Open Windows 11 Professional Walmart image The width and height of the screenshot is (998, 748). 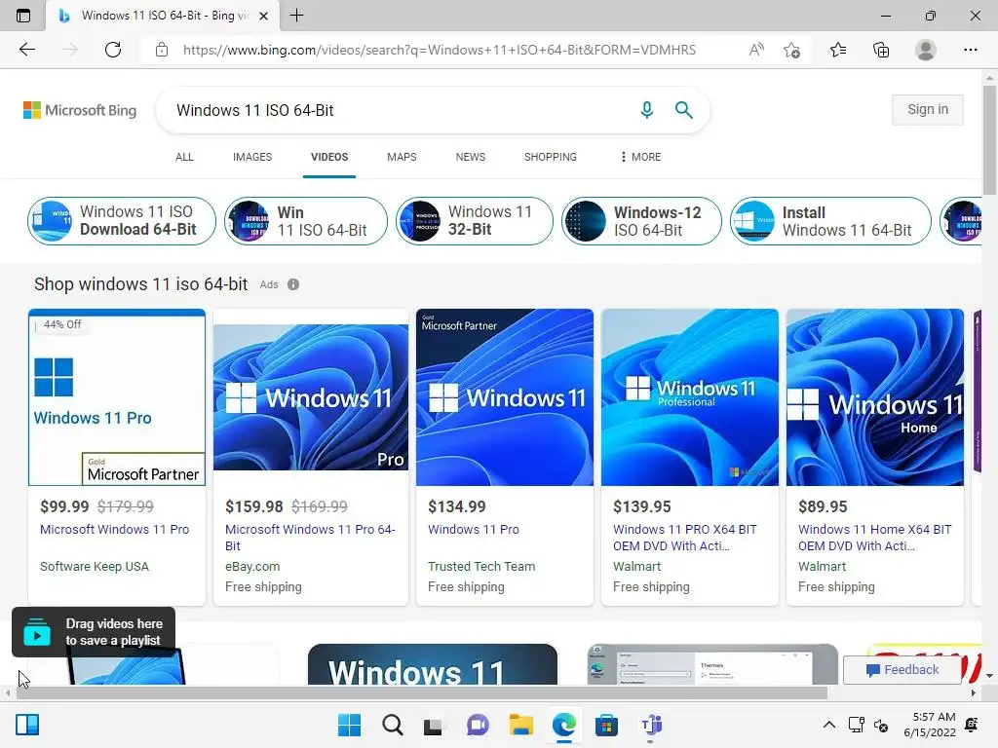pyautogui.click(x=690, y=397)
